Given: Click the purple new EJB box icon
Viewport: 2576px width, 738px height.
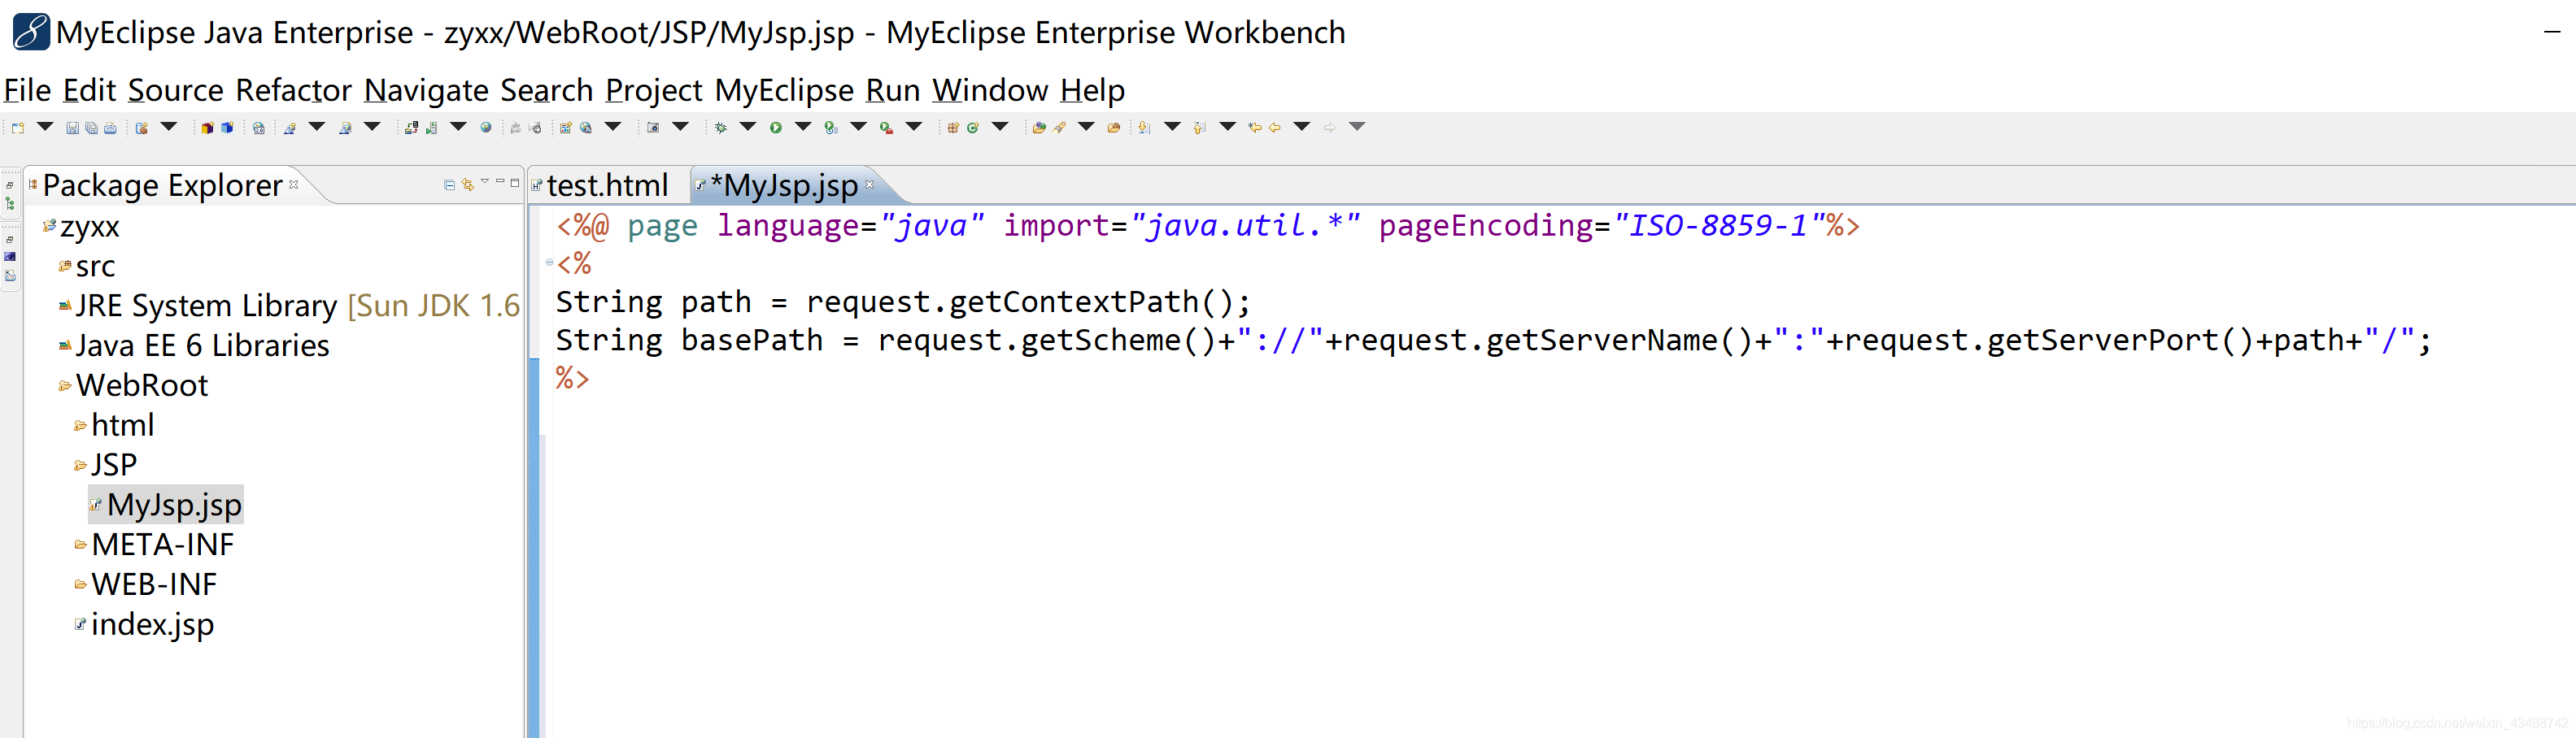Looking at the screenshot, I should (x=208, y=128).
